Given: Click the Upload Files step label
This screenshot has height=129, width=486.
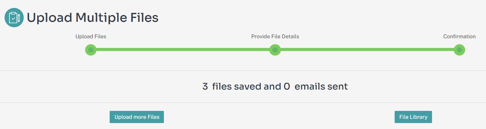Looking at the screenshot, I should pyautogui.click(x=91, y=37).
